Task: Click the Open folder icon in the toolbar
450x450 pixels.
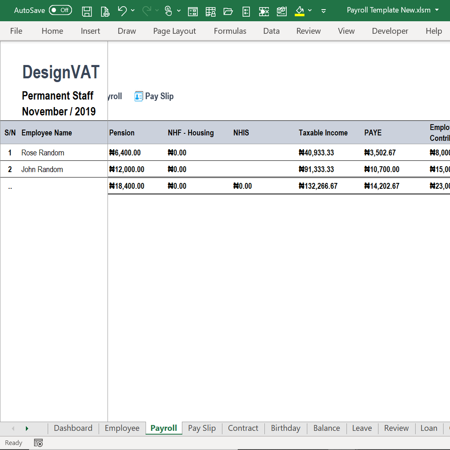Action: click(228, 11)
